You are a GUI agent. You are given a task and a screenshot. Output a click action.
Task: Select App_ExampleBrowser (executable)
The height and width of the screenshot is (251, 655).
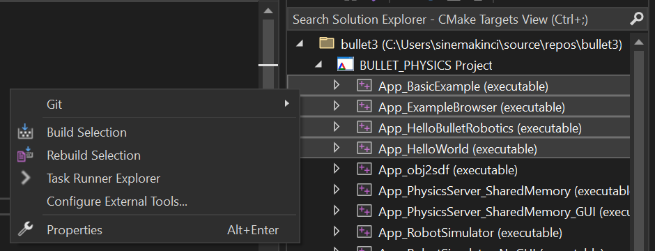click(472, 107)
